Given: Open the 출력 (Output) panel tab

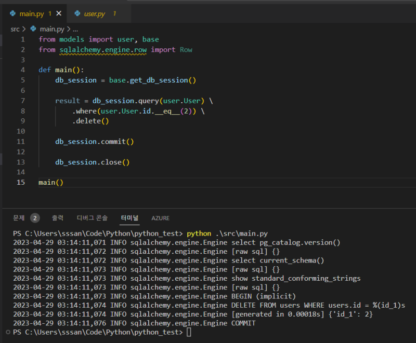Looking at the screenshot, I should click(x=58, y=218).
